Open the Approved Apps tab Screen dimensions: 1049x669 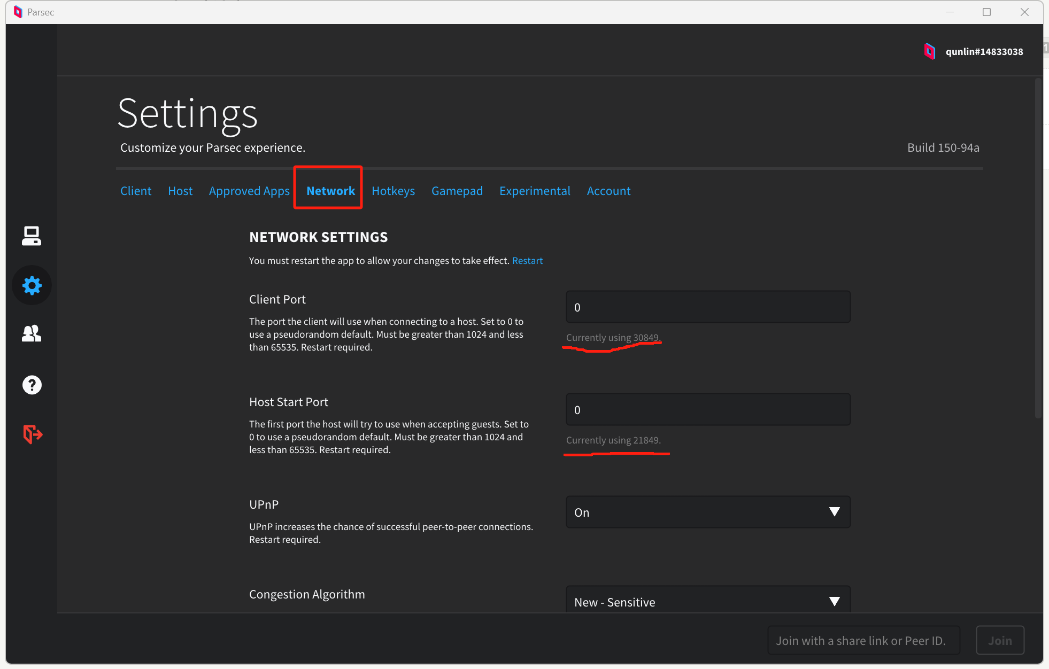(249, 191)
